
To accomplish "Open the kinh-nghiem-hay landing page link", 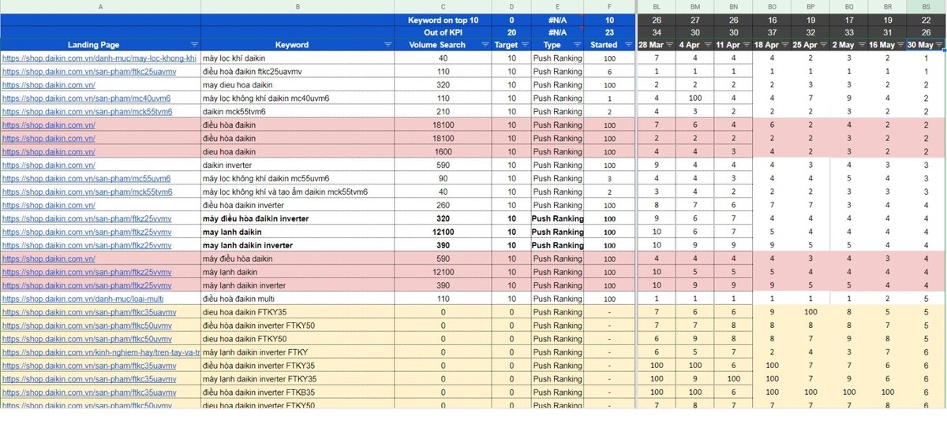I will (x=100, y=352).
